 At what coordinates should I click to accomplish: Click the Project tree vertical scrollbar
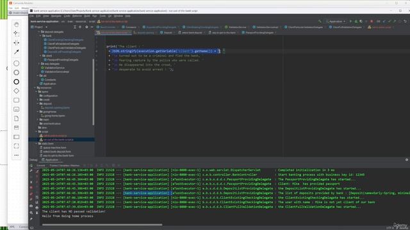pyautogui.click(x=94, y=92)
